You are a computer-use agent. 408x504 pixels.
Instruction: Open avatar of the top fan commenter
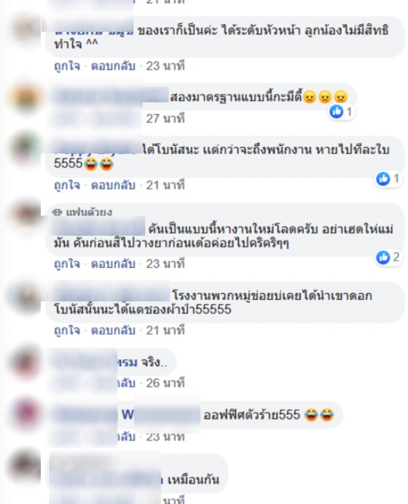tap(25, 215)
